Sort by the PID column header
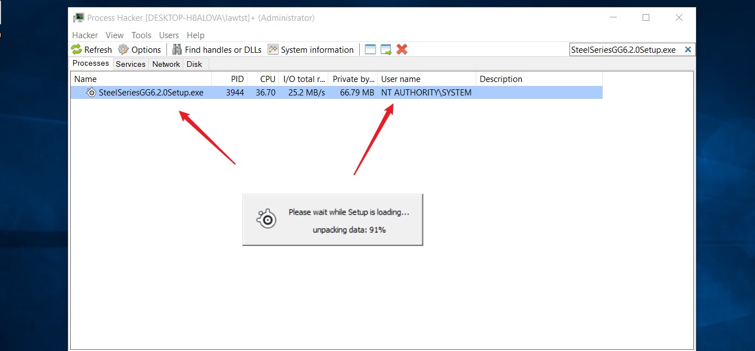755x351 pixels. 229,79
